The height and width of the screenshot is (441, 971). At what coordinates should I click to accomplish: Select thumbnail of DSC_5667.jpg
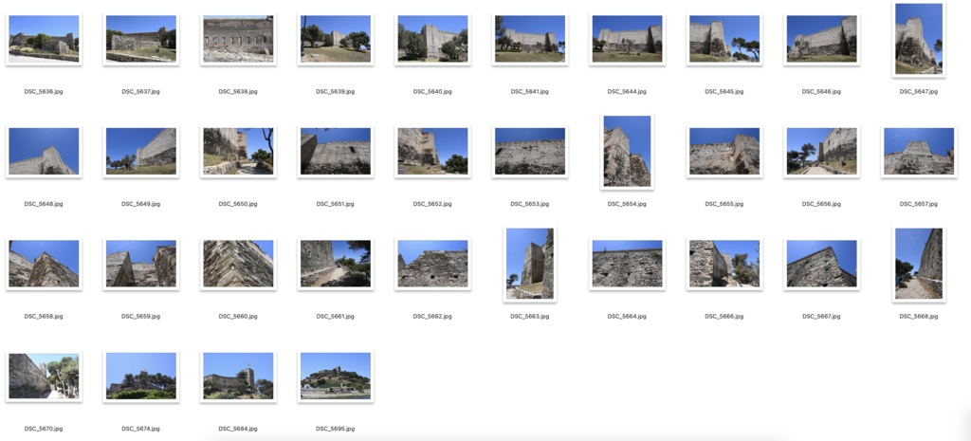[x=822, y=264]
